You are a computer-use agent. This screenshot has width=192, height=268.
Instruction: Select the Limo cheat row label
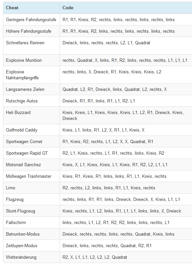[11, 188]
